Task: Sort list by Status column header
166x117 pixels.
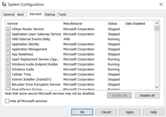Action: click(x=115, y=23)
